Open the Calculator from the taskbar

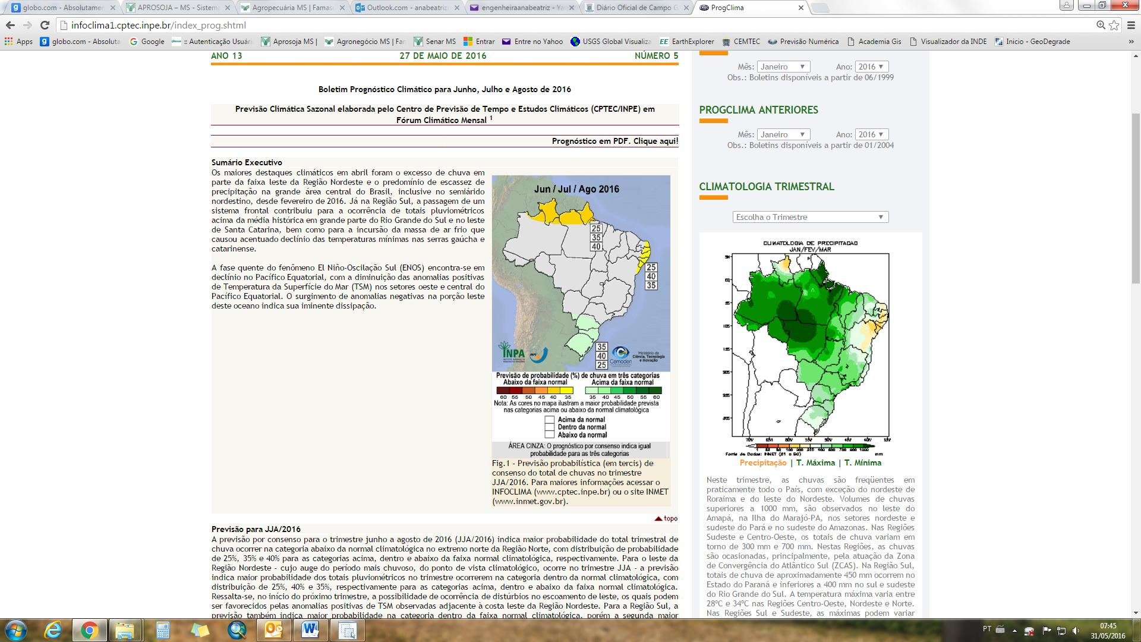(162, 630)
